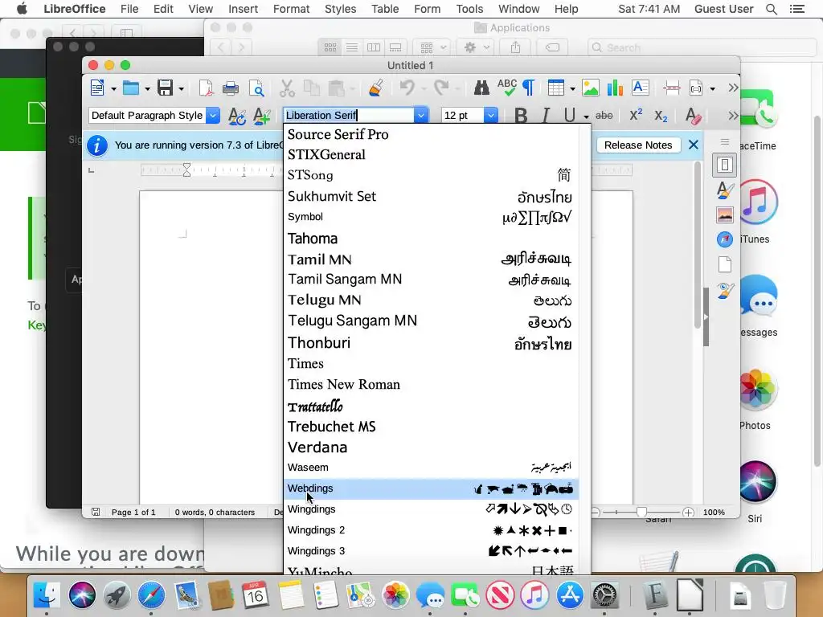Click the Insert Text Box icon
This screenshot has height=617, width=823.
pos(641,88)
